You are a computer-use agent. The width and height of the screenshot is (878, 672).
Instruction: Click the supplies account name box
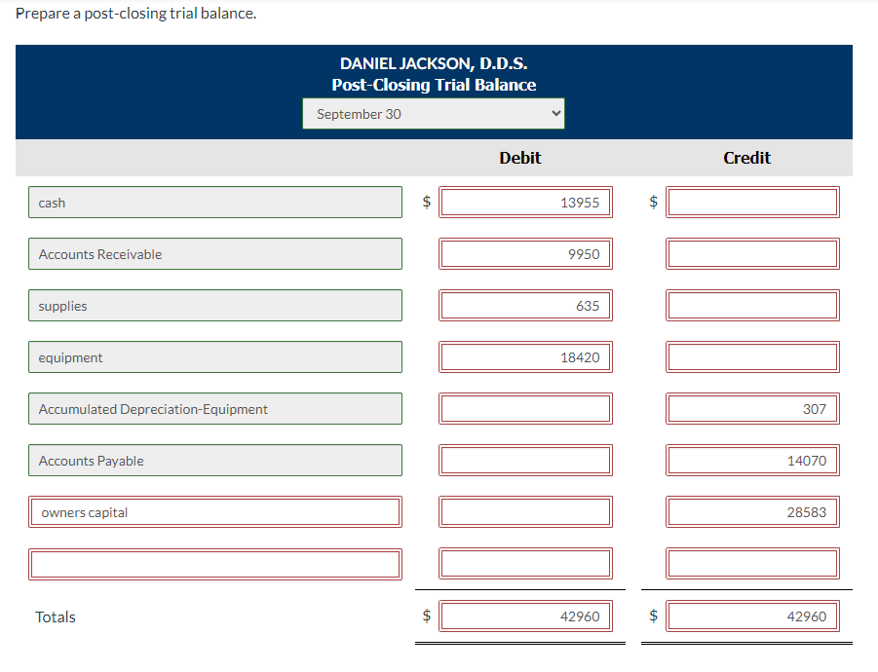tap(214, 305)
